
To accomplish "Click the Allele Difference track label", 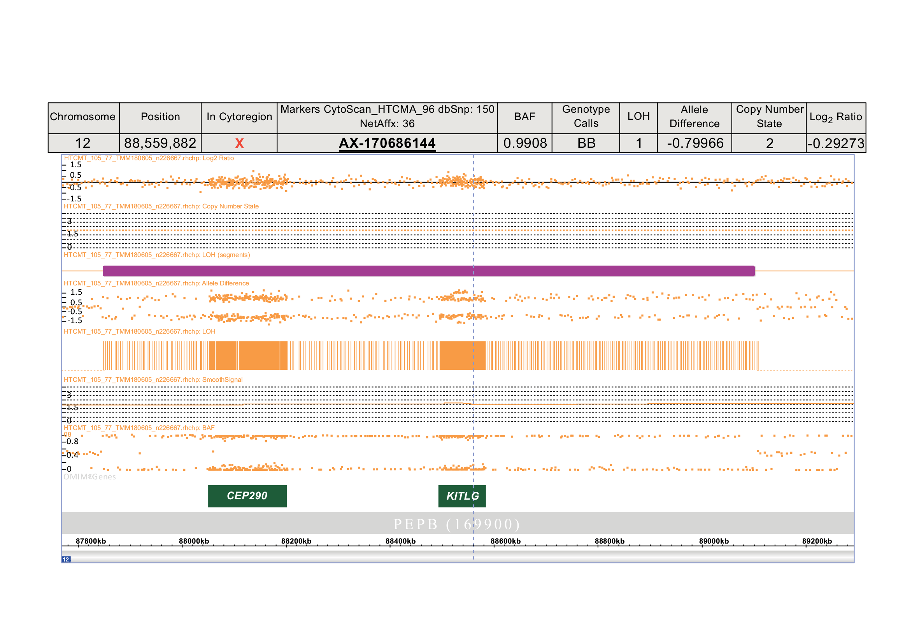I will point(156,283).
